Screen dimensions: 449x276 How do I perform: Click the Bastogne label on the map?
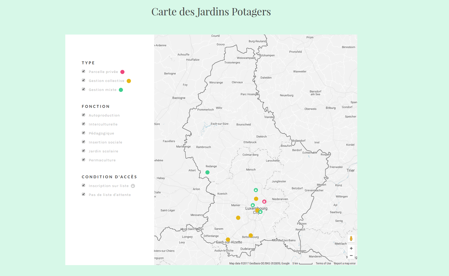pos(179,98)
